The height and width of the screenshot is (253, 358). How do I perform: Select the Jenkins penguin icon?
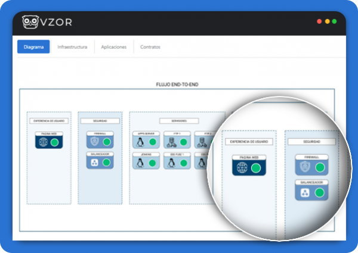[x=140, y=163]
